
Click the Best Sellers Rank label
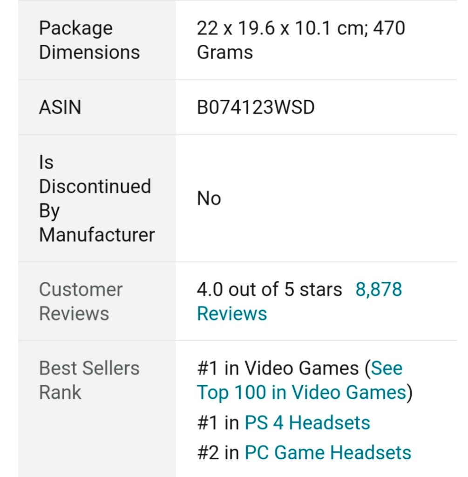point(89,380)
